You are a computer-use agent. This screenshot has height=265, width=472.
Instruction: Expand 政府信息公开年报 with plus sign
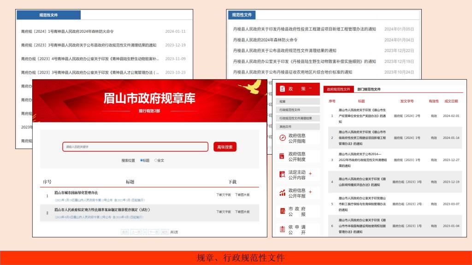[x=310, y=192]
